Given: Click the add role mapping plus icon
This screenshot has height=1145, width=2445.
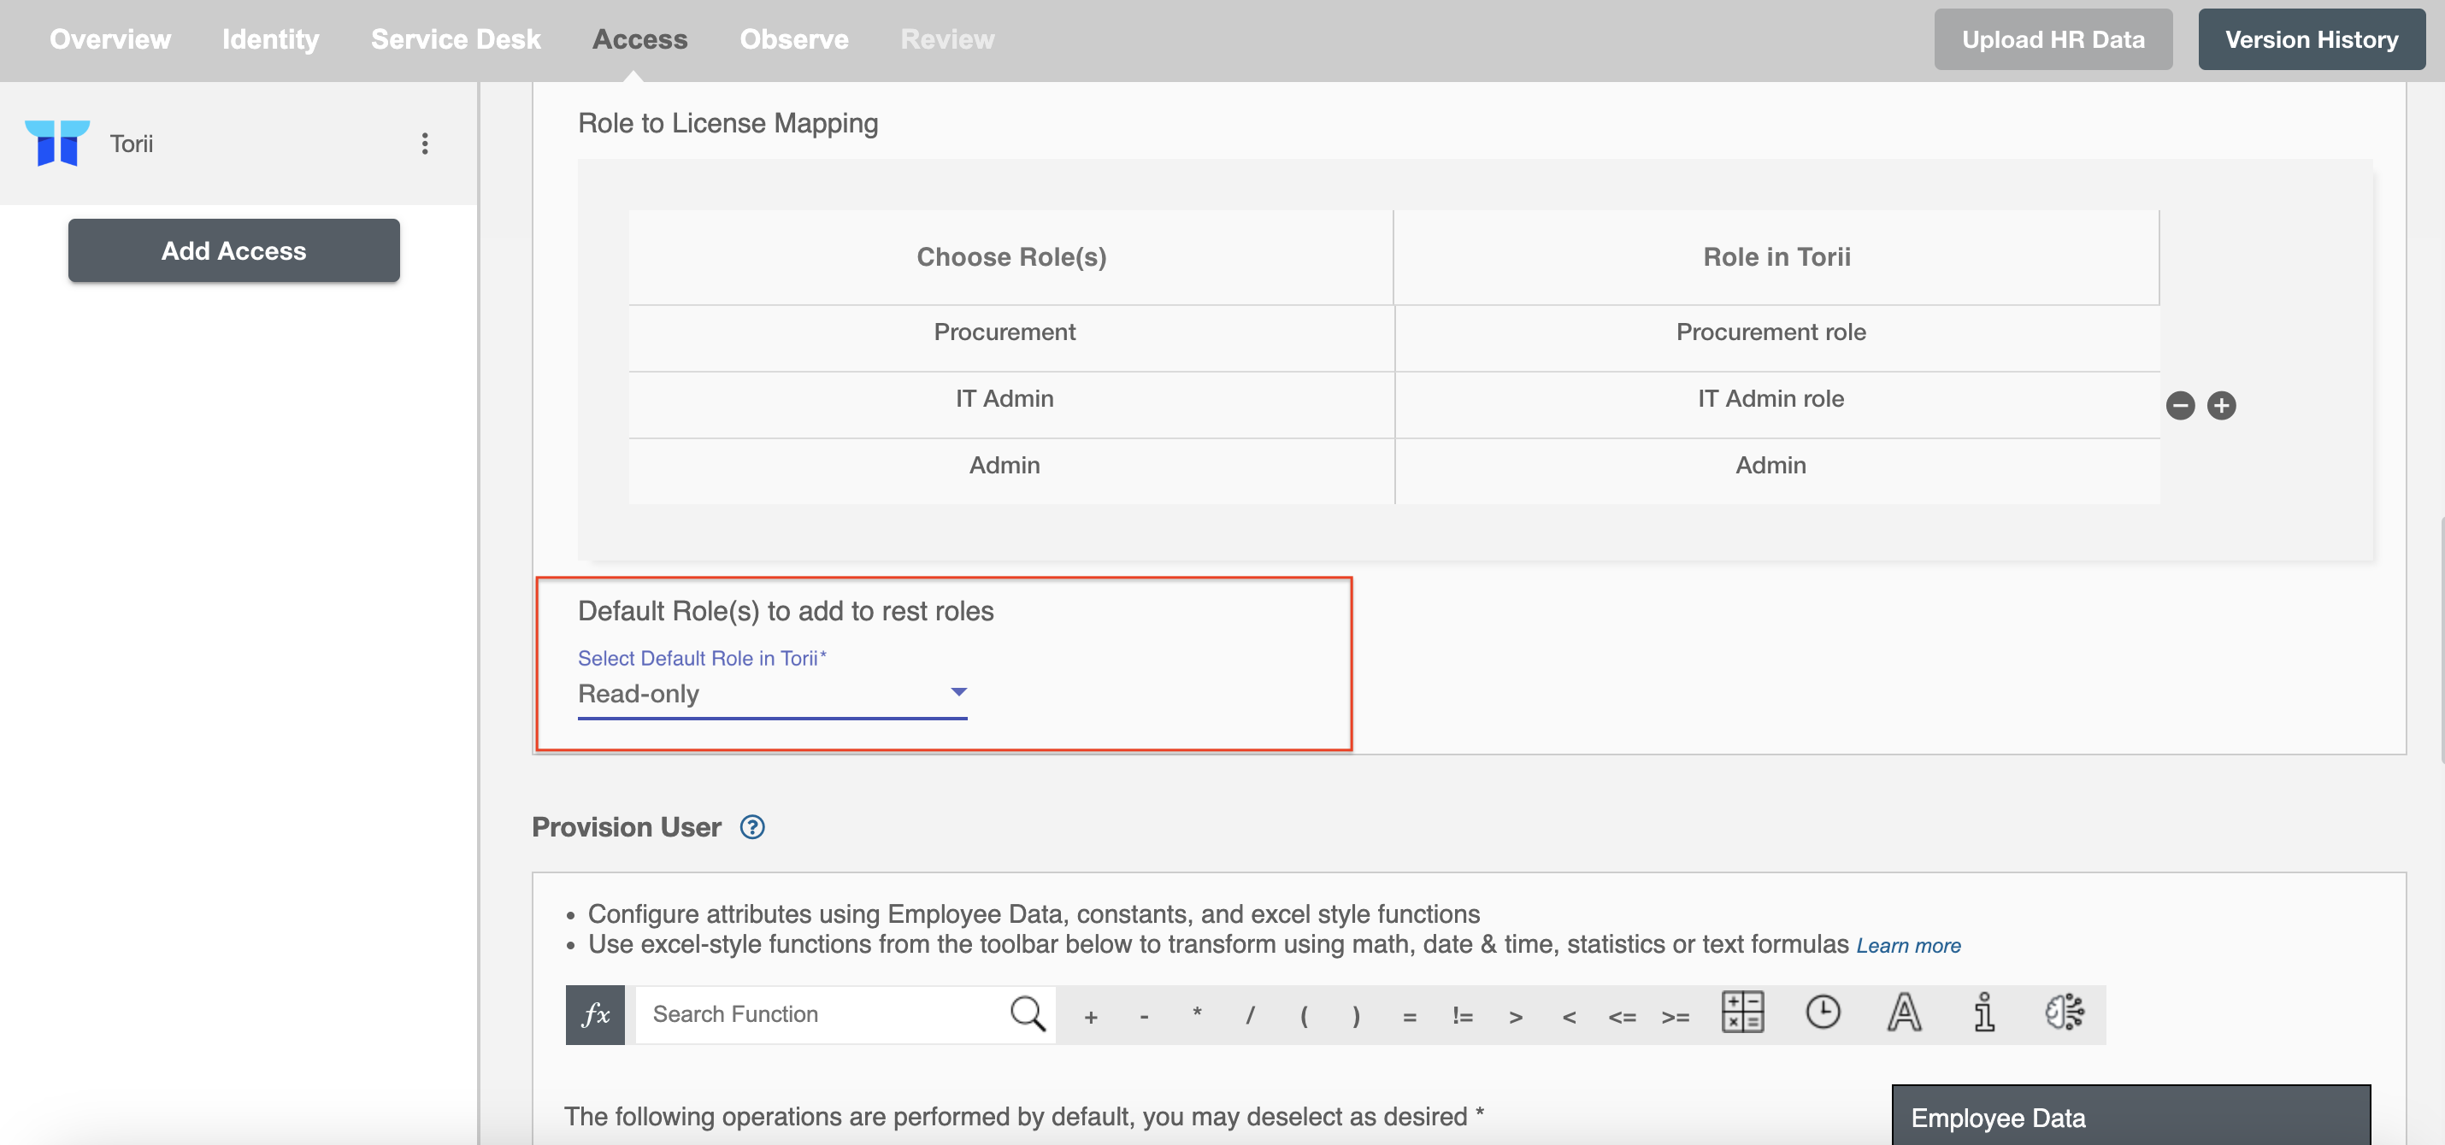Looking at the screenshot, I should pyautogui.click(x=2222, y=405).
